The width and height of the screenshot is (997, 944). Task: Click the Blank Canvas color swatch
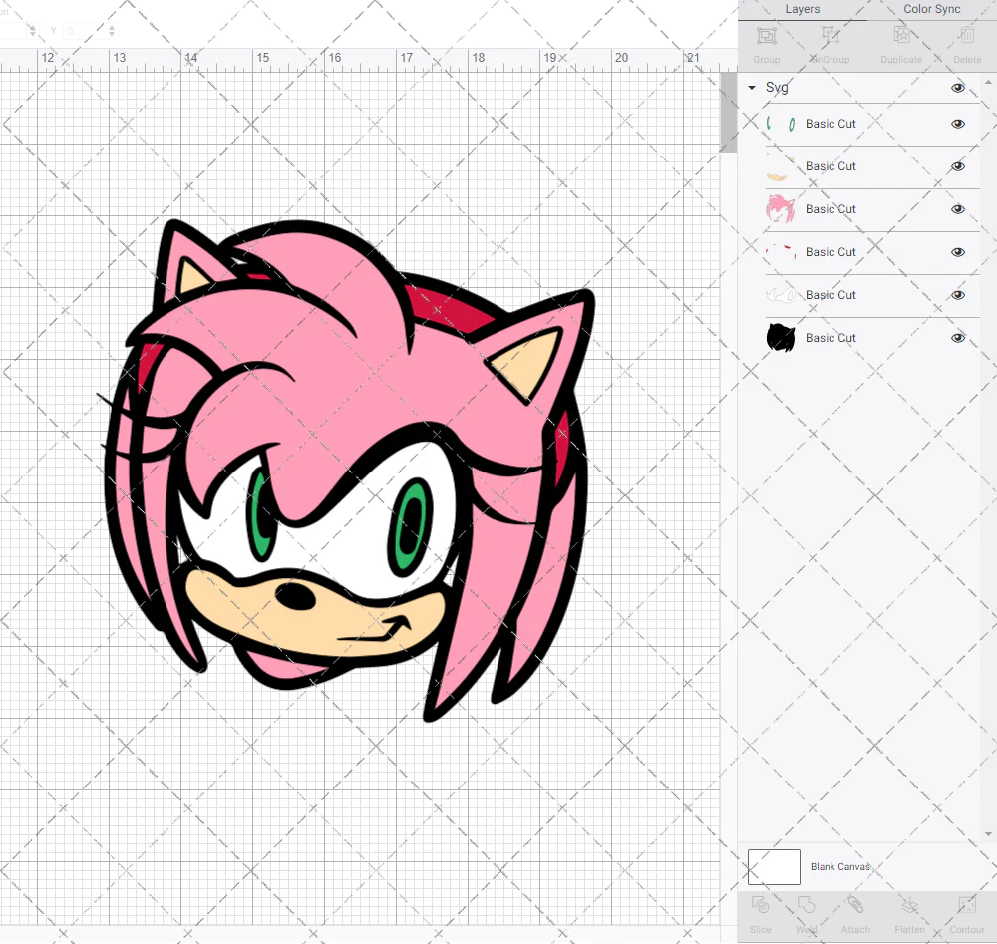pyautogui.click(x=773, y=866)
